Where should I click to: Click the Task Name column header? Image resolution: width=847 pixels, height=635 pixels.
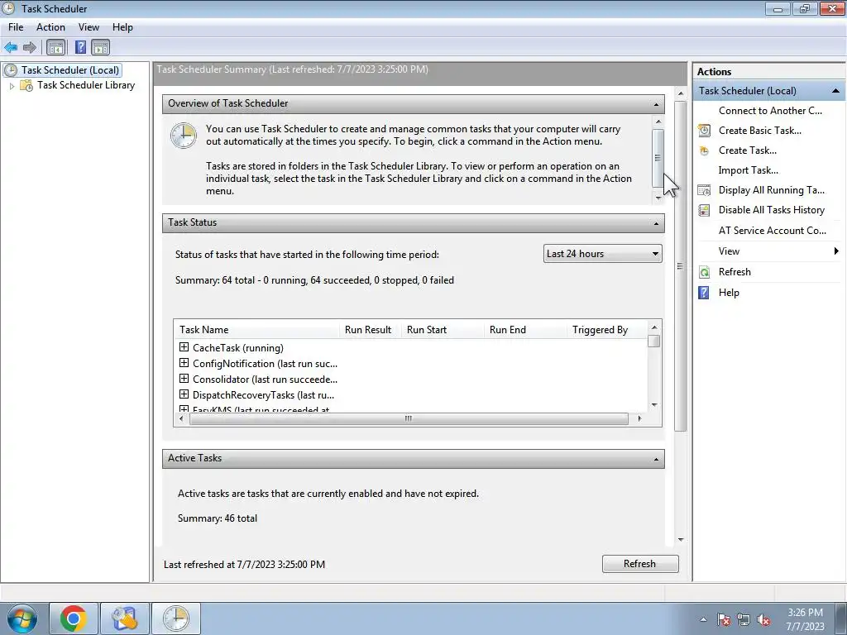point(257,330)
